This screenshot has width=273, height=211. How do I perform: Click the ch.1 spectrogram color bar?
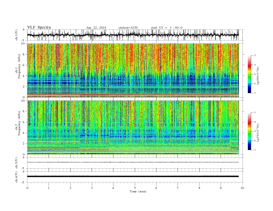tap(249, 74)
